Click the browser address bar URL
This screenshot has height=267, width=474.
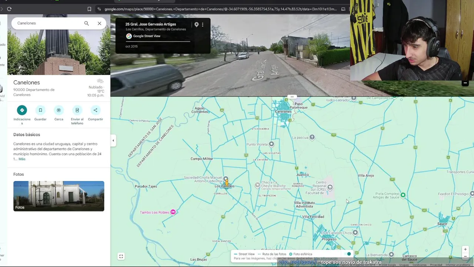pyautogui.click(x=220, y=9)
